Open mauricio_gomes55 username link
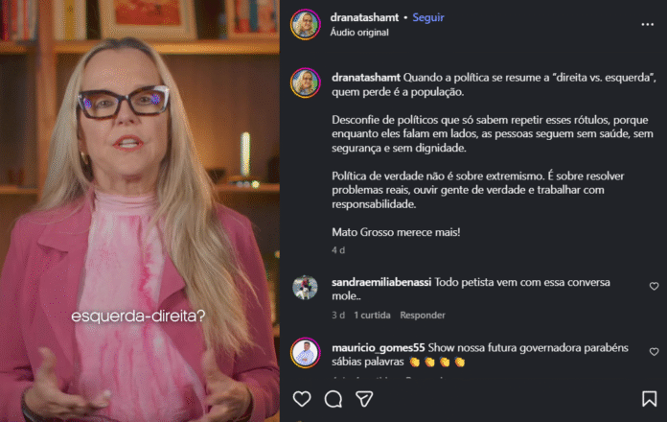The height and width of the screenshot is (422, 667). coord(379,348)
